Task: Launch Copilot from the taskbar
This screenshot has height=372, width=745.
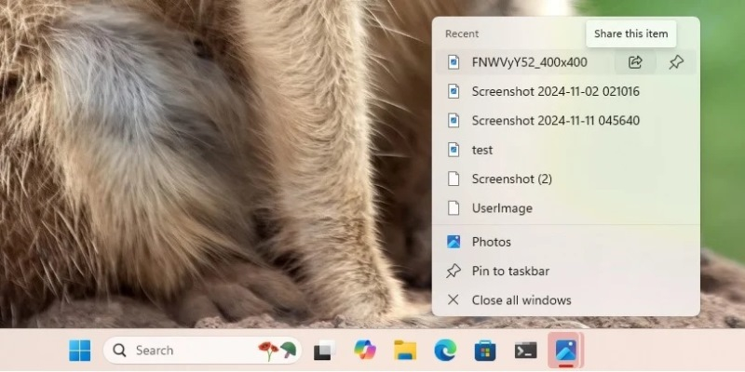Action: click(364, 351)
